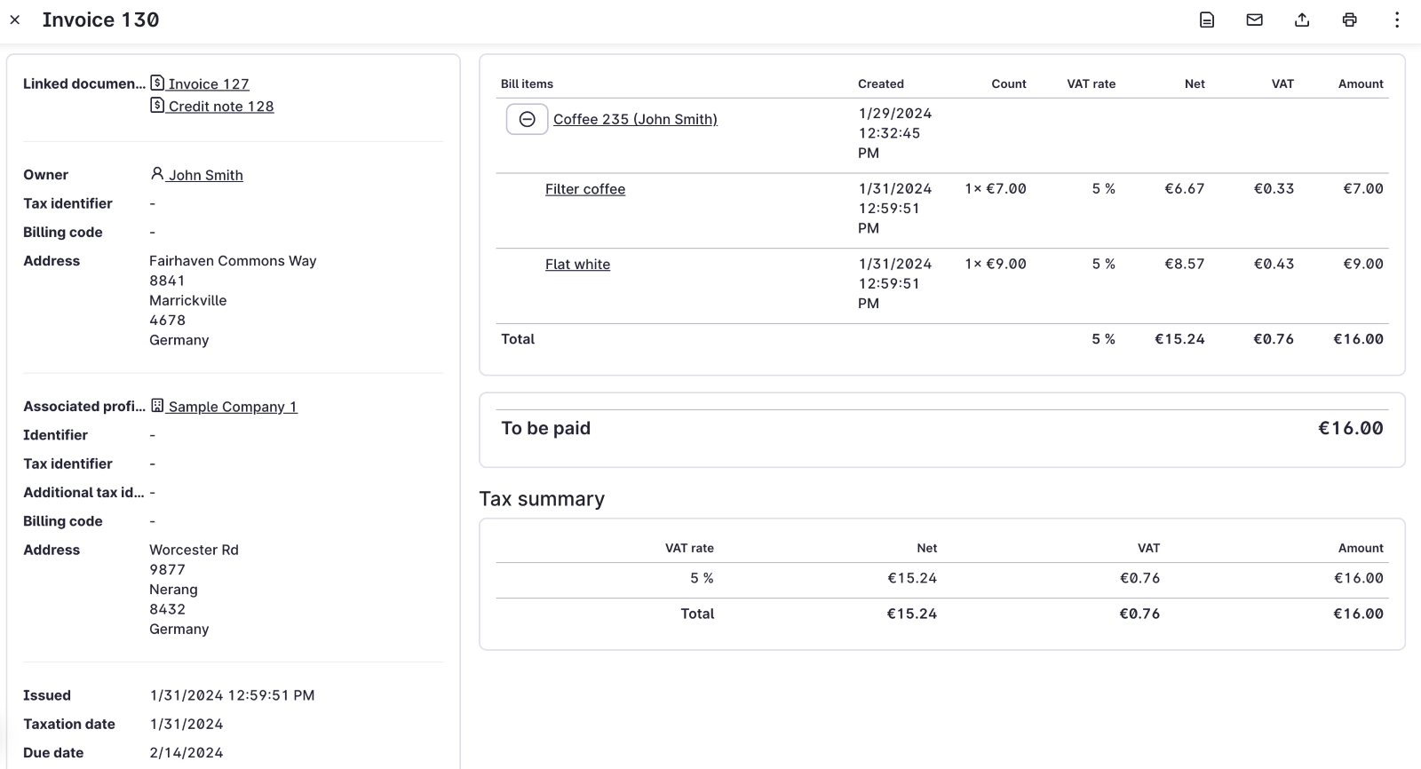Image resolution: width=1421 pixels, height=769 pixels.
Task: Open linked Invoice 127
Action: [x=209, y=83]
